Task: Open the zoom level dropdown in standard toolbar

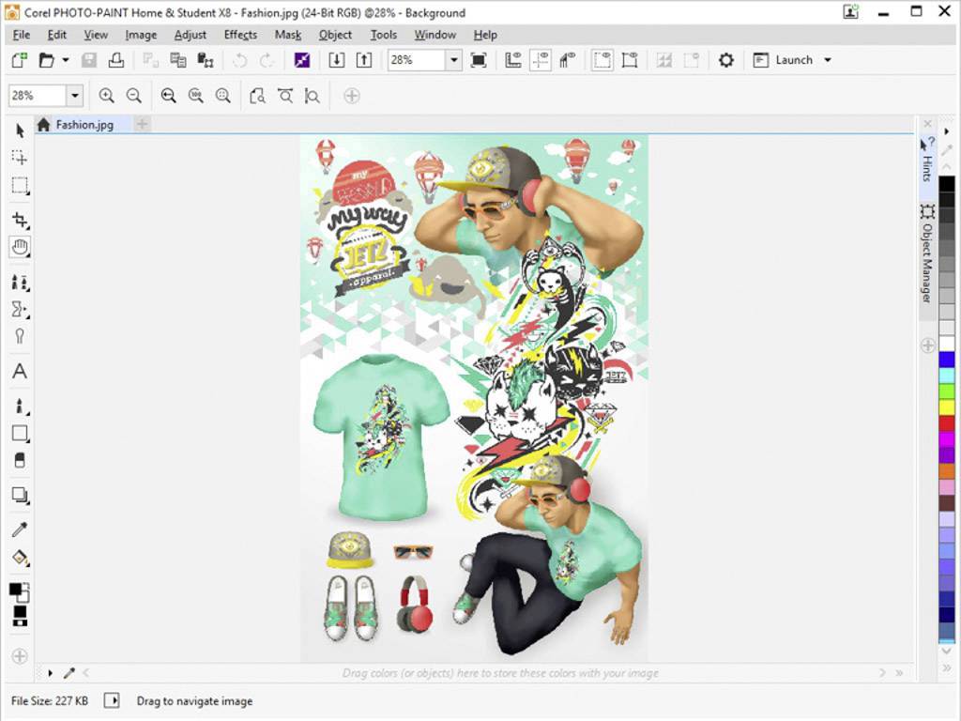Action: (x=453, y=60)
